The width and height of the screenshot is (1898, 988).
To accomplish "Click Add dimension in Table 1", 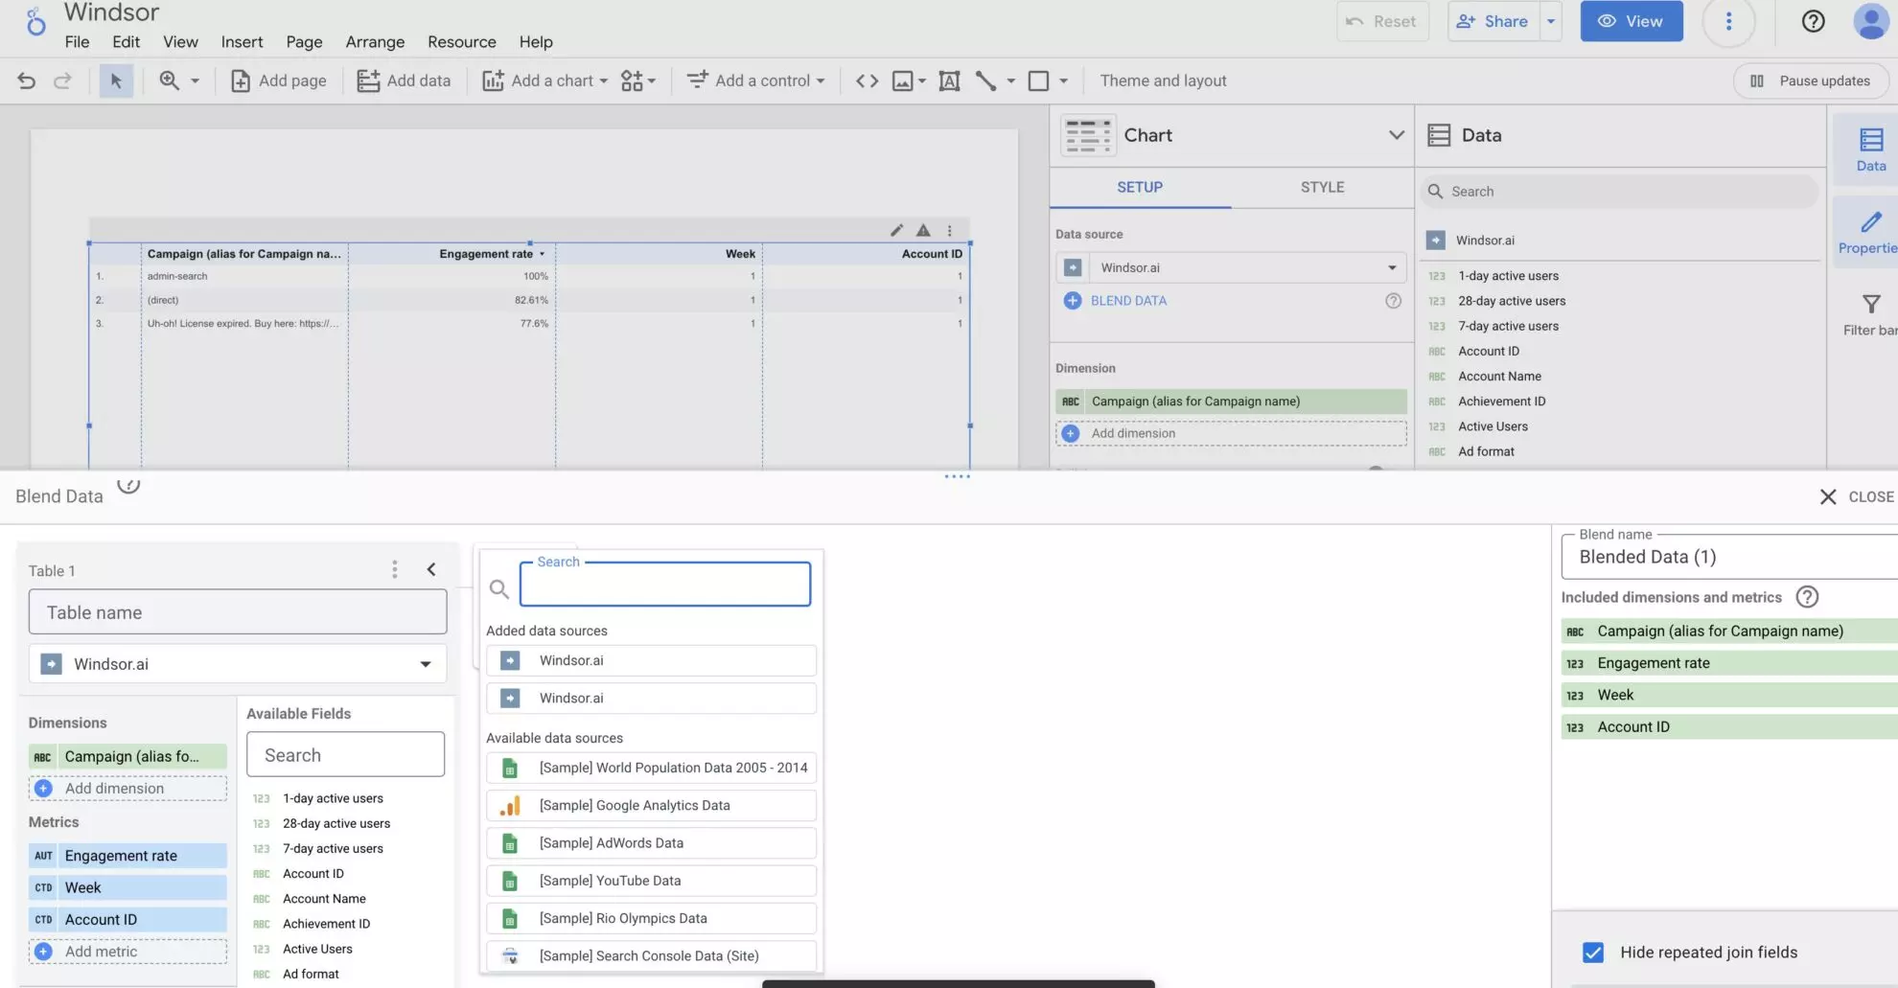I will (127, 789).
